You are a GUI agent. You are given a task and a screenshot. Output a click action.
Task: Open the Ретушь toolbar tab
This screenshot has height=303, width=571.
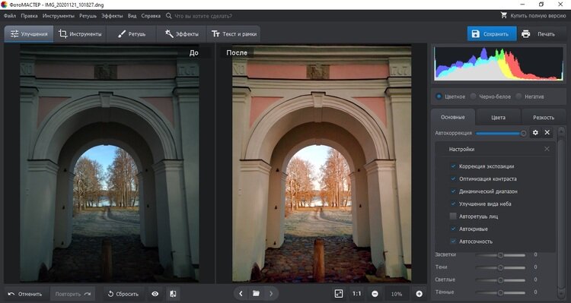(x=132, y=33)
